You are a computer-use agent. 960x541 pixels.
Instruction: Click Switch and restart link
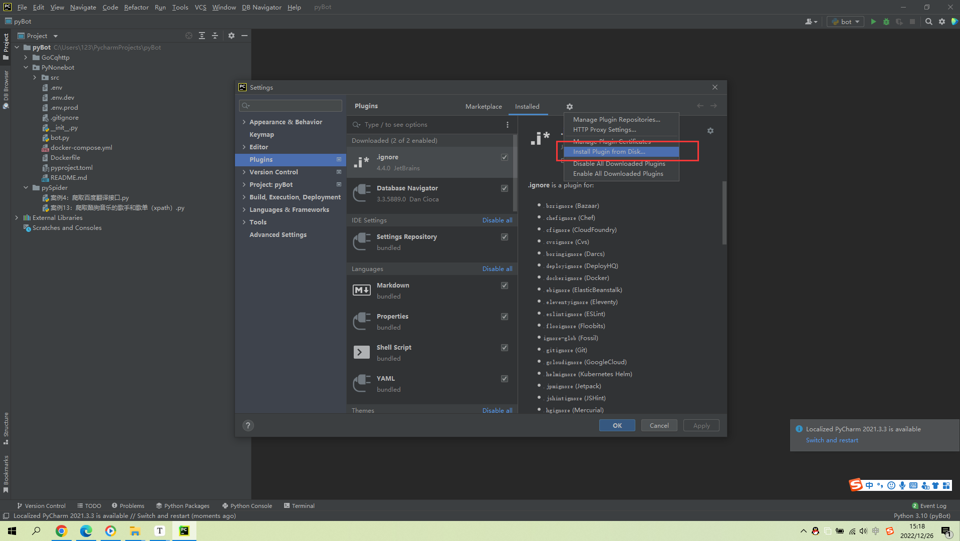coord(832,440)
